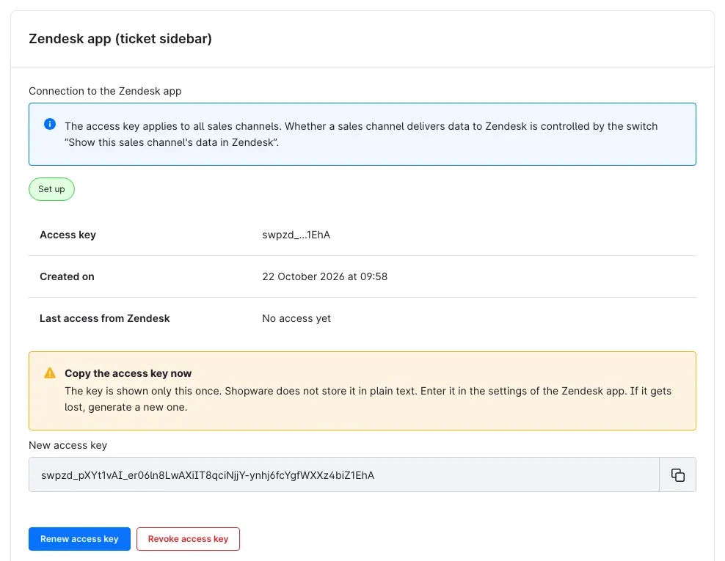Click the Last access from Zendesk label
Screen dimensions: 725x561
pos(104,318)
